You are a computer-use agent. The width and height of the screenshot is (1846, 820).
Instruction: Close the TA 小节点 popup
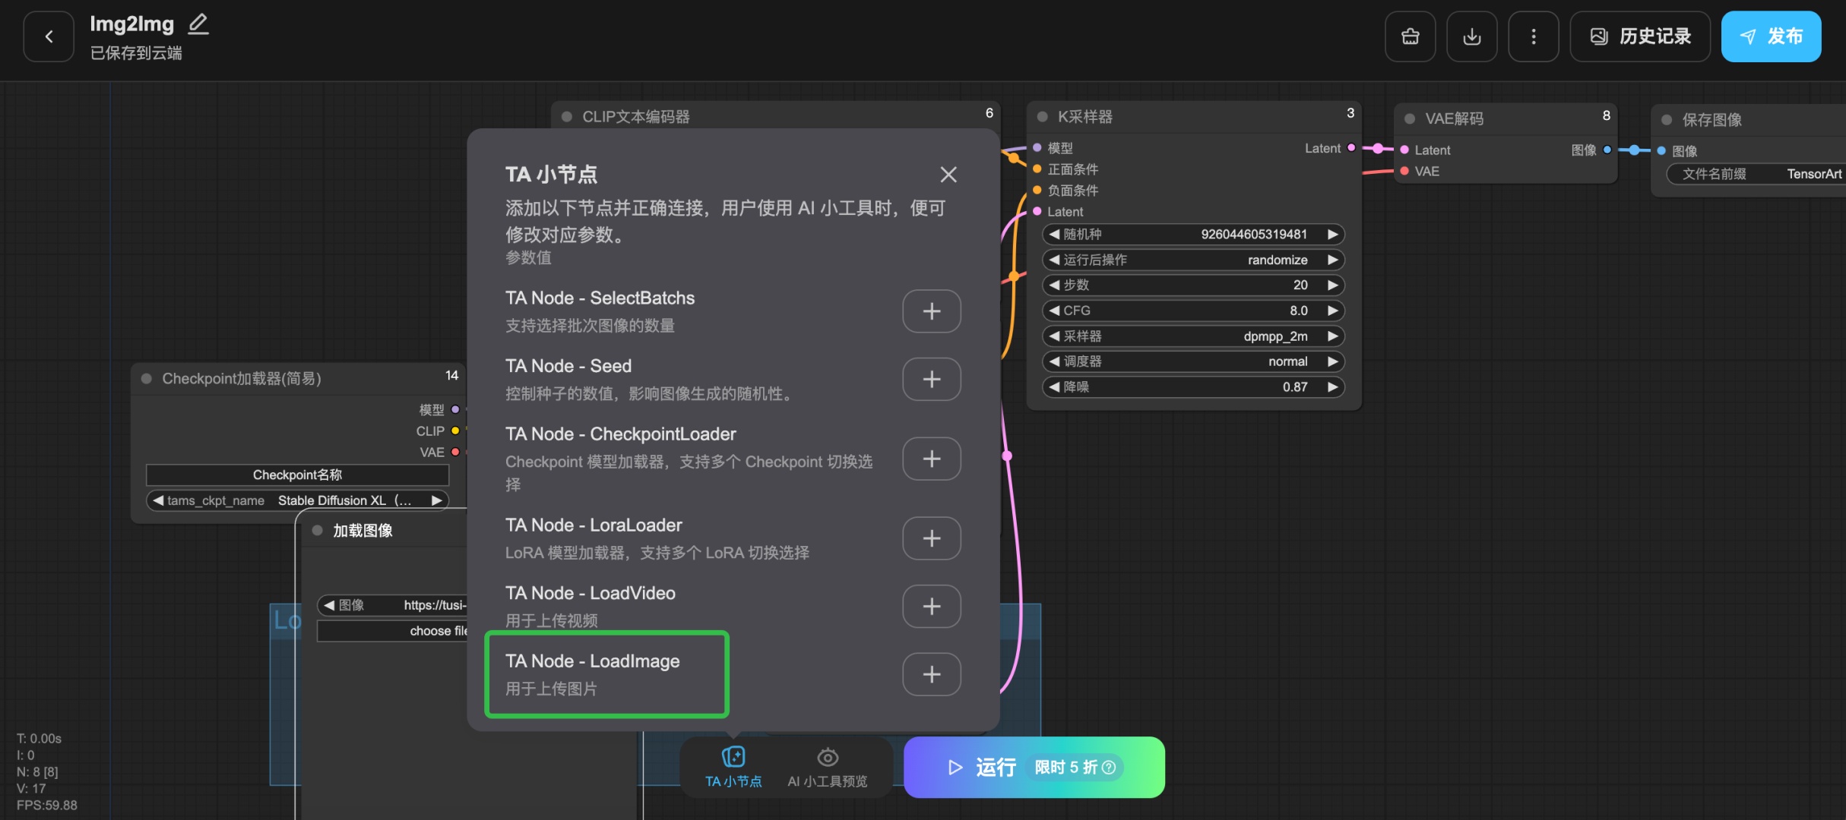(948, 175)
